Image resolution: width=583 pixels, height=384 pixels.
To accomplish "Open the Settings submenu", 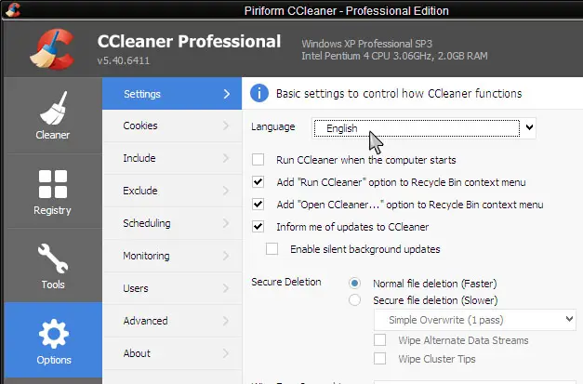I will click(x=172, y=94).
